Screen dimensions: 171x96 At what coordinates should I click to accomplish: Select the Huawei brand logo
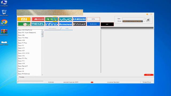click(x=38, y=19)
